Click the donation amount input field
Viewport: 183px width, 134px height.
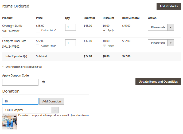[x=20, y=101]
